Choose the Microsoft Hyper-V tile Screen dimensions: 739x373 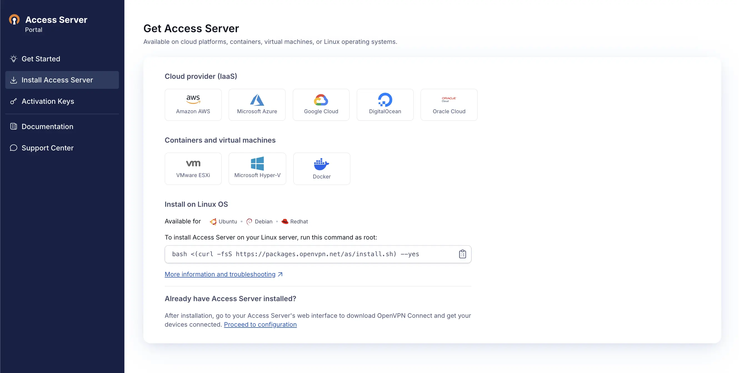[257, 168]
